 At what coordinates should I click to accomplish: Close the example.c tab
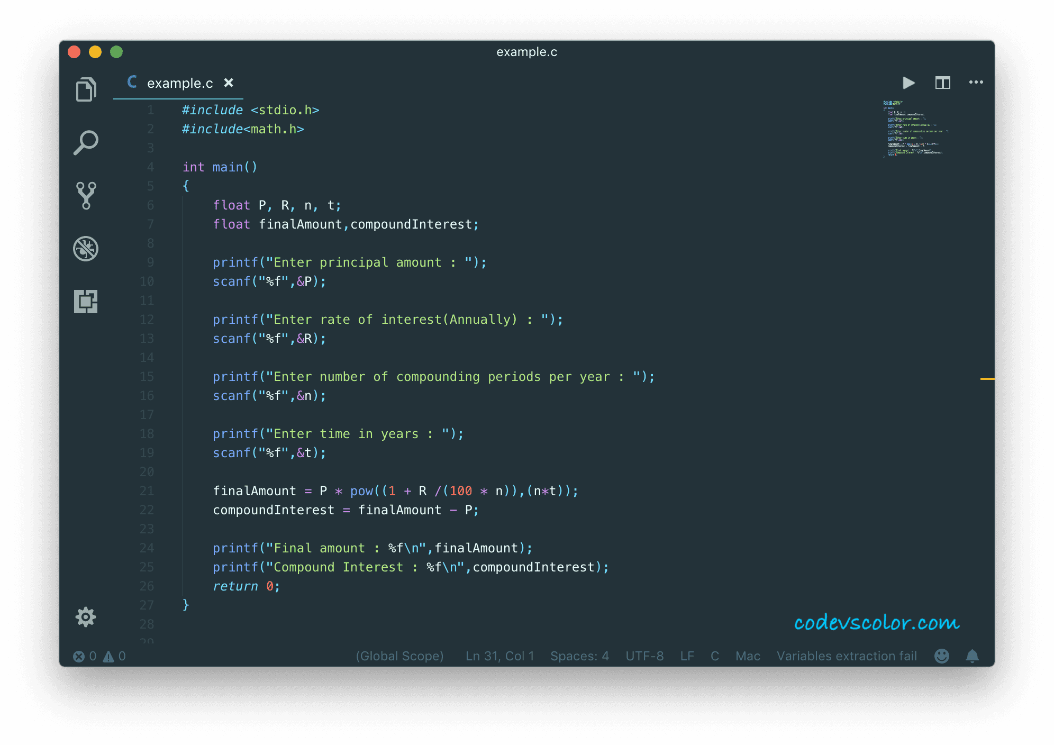[229, 83]
